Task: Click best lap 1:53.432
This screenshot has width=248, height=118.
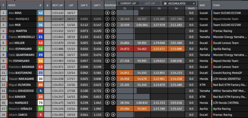Action: (58, 13)
